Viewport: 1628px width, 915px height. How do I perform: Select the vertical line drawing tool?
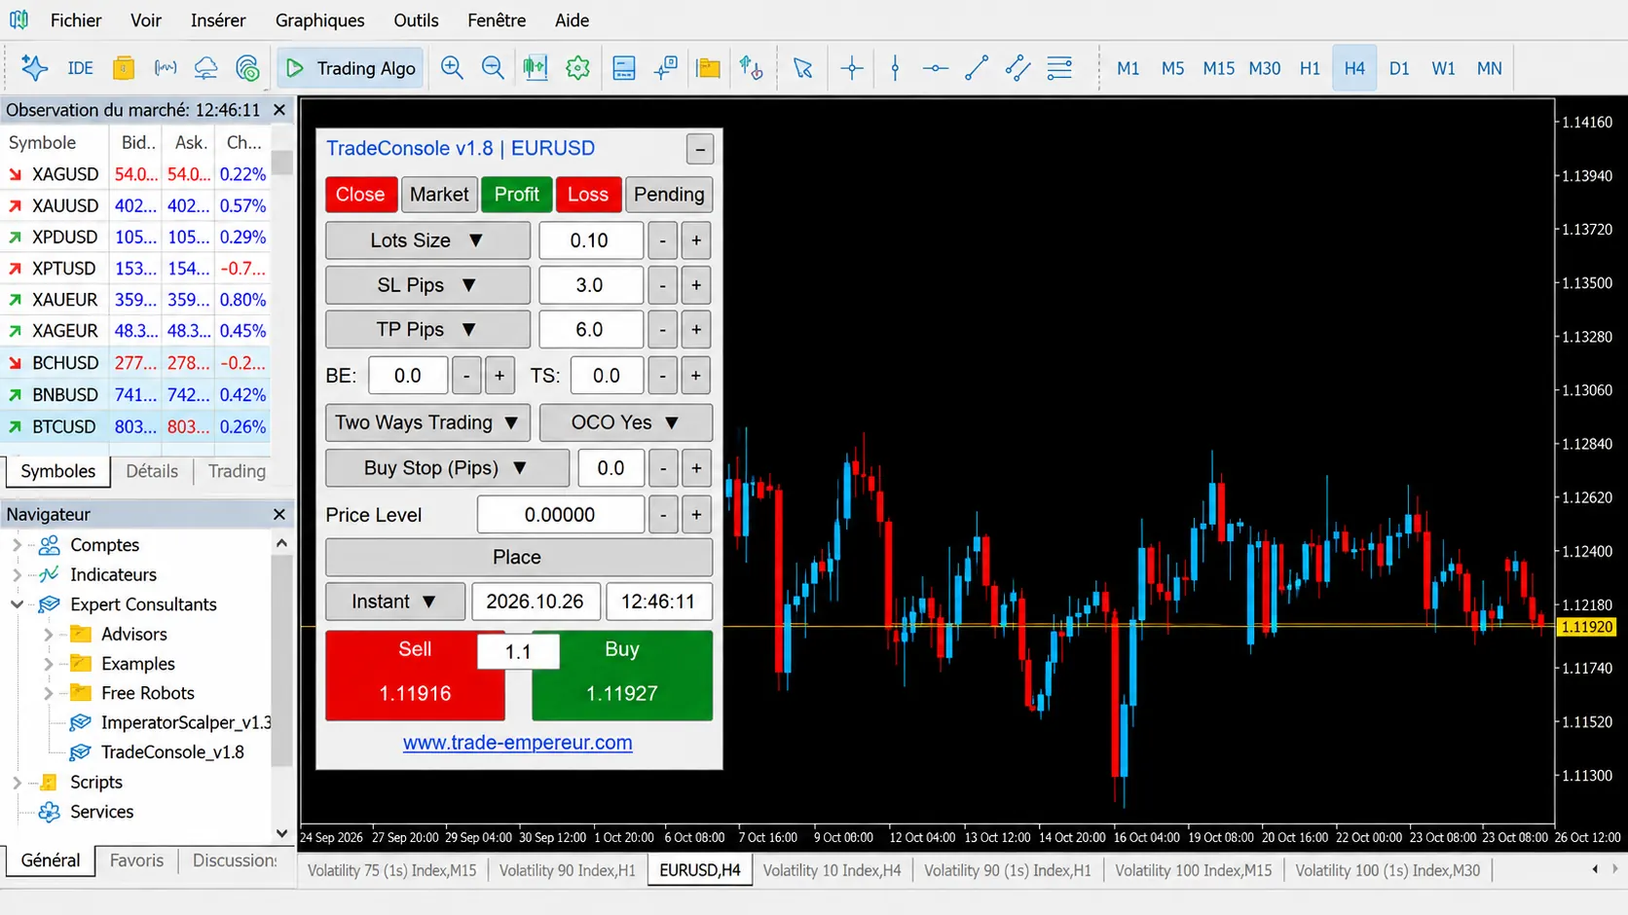[895, 68]
